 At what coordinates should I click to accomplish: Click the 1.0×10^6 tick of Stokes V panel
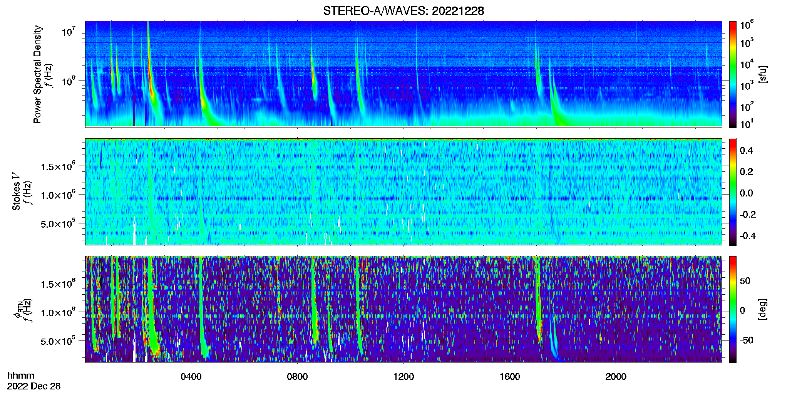(58, 195)
